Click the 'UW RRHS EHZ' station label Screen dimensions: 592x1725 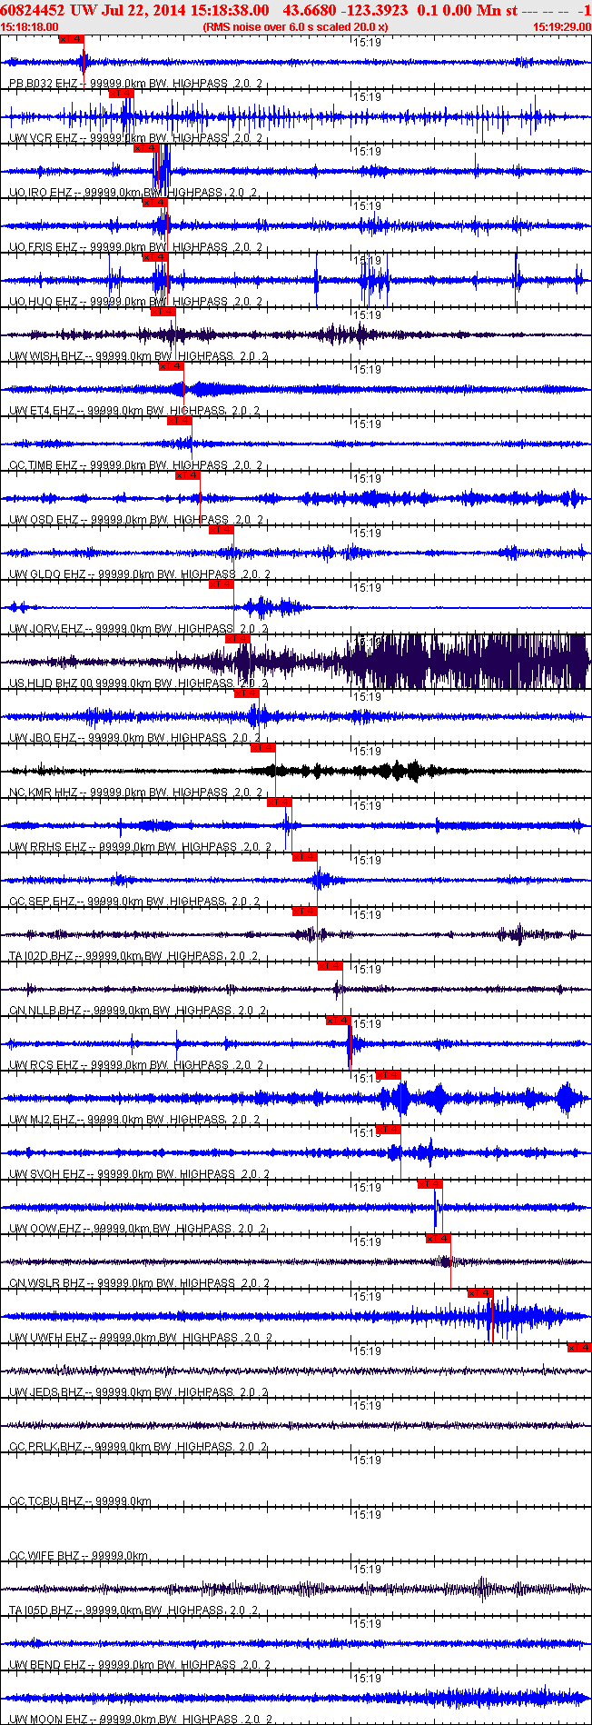(47, 847)
